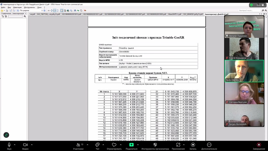Select Наталія Лавренко video thumbnail
Image resolution: width=268 pixels, height=151 pixels.
coord(244,27)
